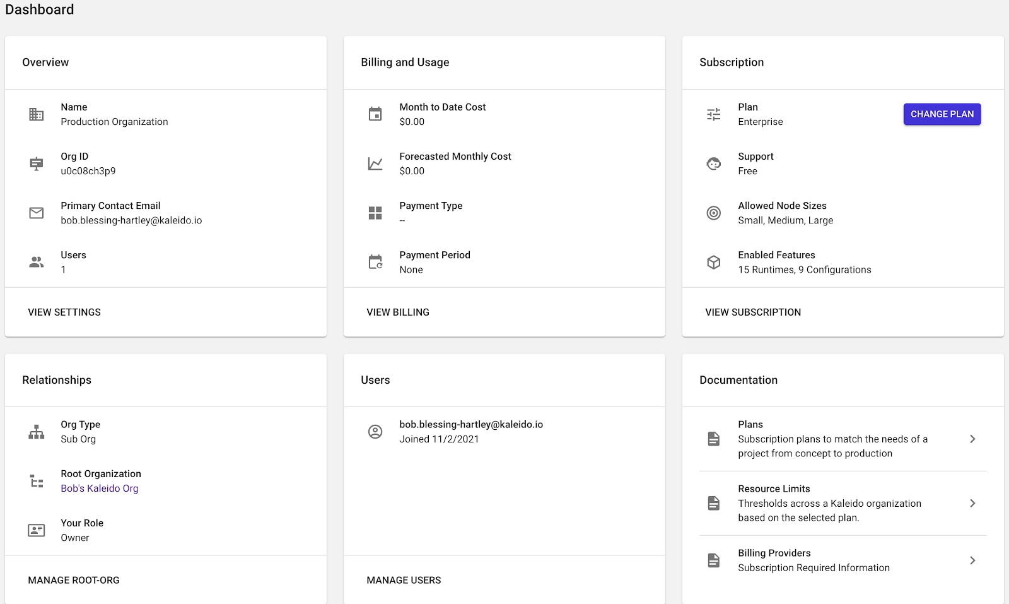Click the envelope icon beside Primary Contact Email

(37, 213)
